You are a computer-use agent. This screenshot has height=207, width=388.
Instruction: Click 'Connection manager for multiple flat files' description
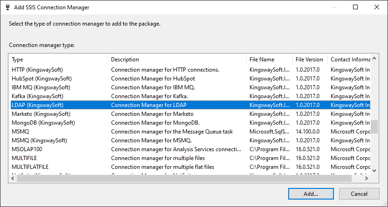pos(163,167)
